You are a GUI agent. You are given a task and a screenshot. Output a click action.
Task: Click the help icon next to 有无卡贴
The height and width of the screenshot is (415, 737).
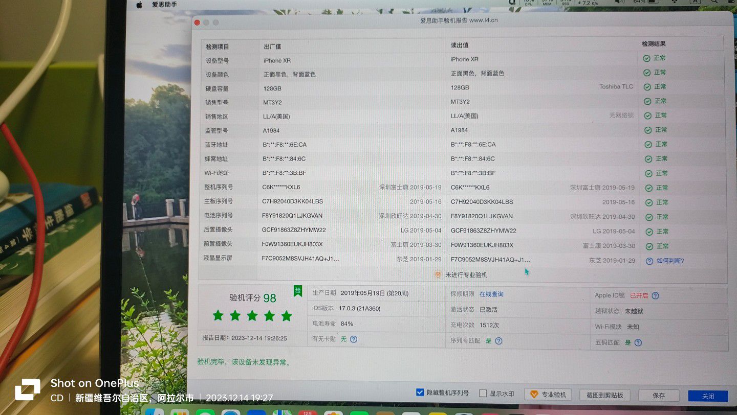353,339
